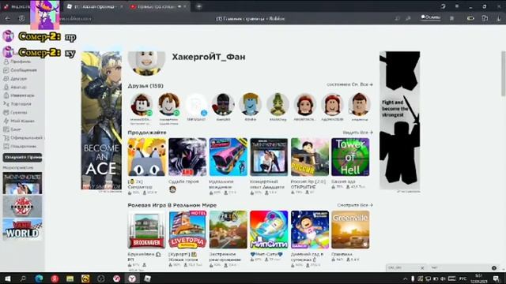
Task: Close the chat popup with X
Action: click(422, 268)
